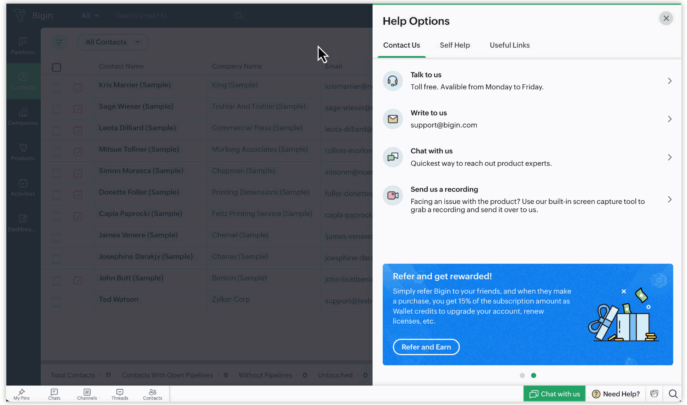
Task: Click the icon beside Need Help
Action: (x=654, y=394)
